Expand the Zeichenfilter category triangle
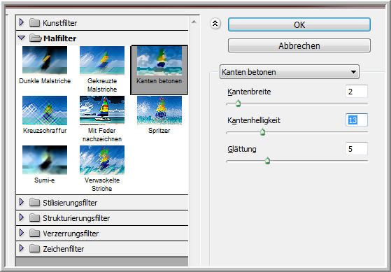 click(22, 248)
